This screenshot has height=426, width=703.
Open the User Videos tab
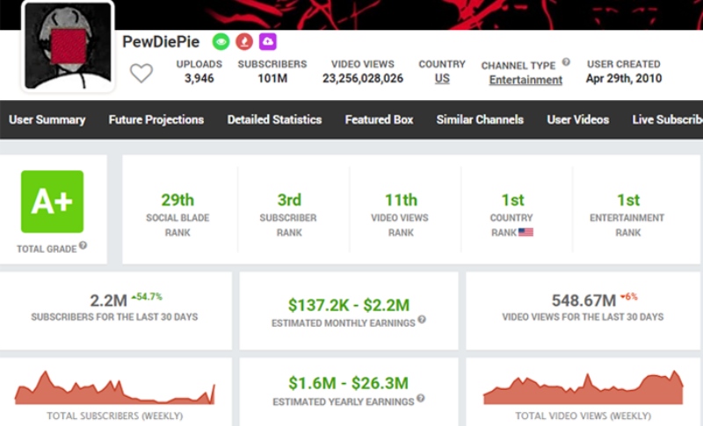(577, 119)
